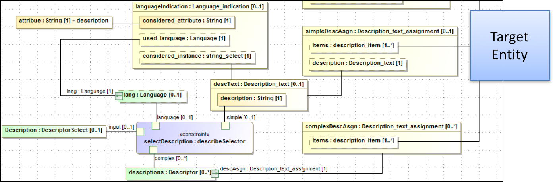Click the descText block header
The width and height of the screenshot is (553, 182).
tap(258, 84)
